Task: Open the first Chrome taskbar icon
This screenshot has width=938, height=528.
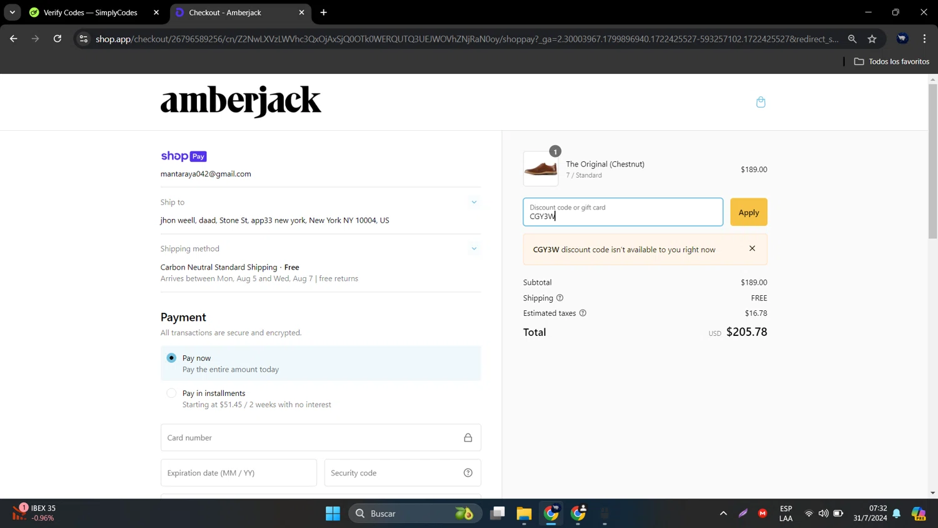Action: (x=551, y=514)
